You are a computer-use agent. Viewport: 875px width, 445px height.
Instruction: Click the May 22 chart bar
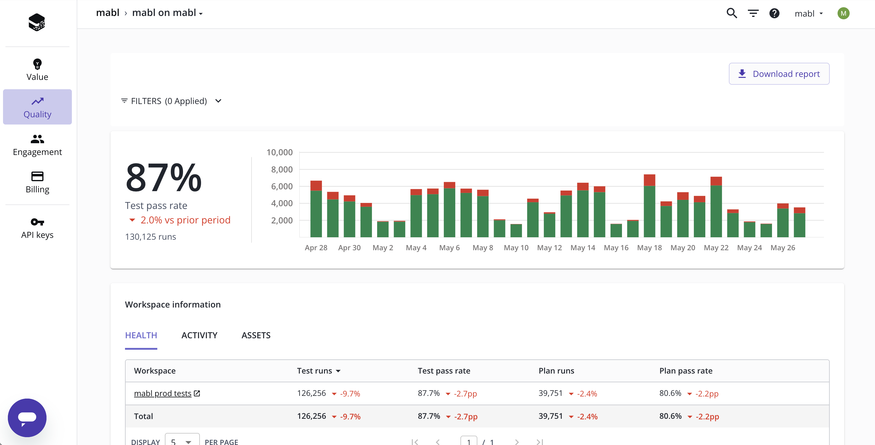(716, 207)
